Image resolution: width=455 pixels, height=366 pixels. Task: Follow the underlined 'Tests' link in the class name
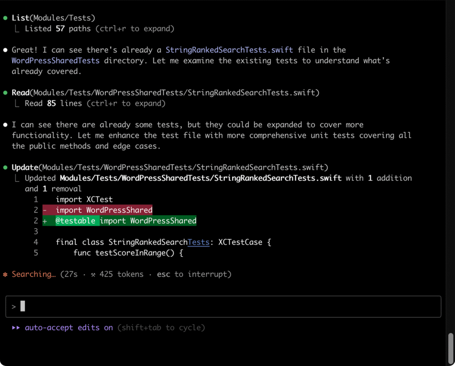(x=199, y=242)
